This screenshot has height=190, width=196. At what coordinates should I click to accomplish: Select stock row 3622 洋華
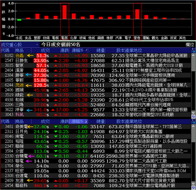pyautogui.click(x=96, y=110)
